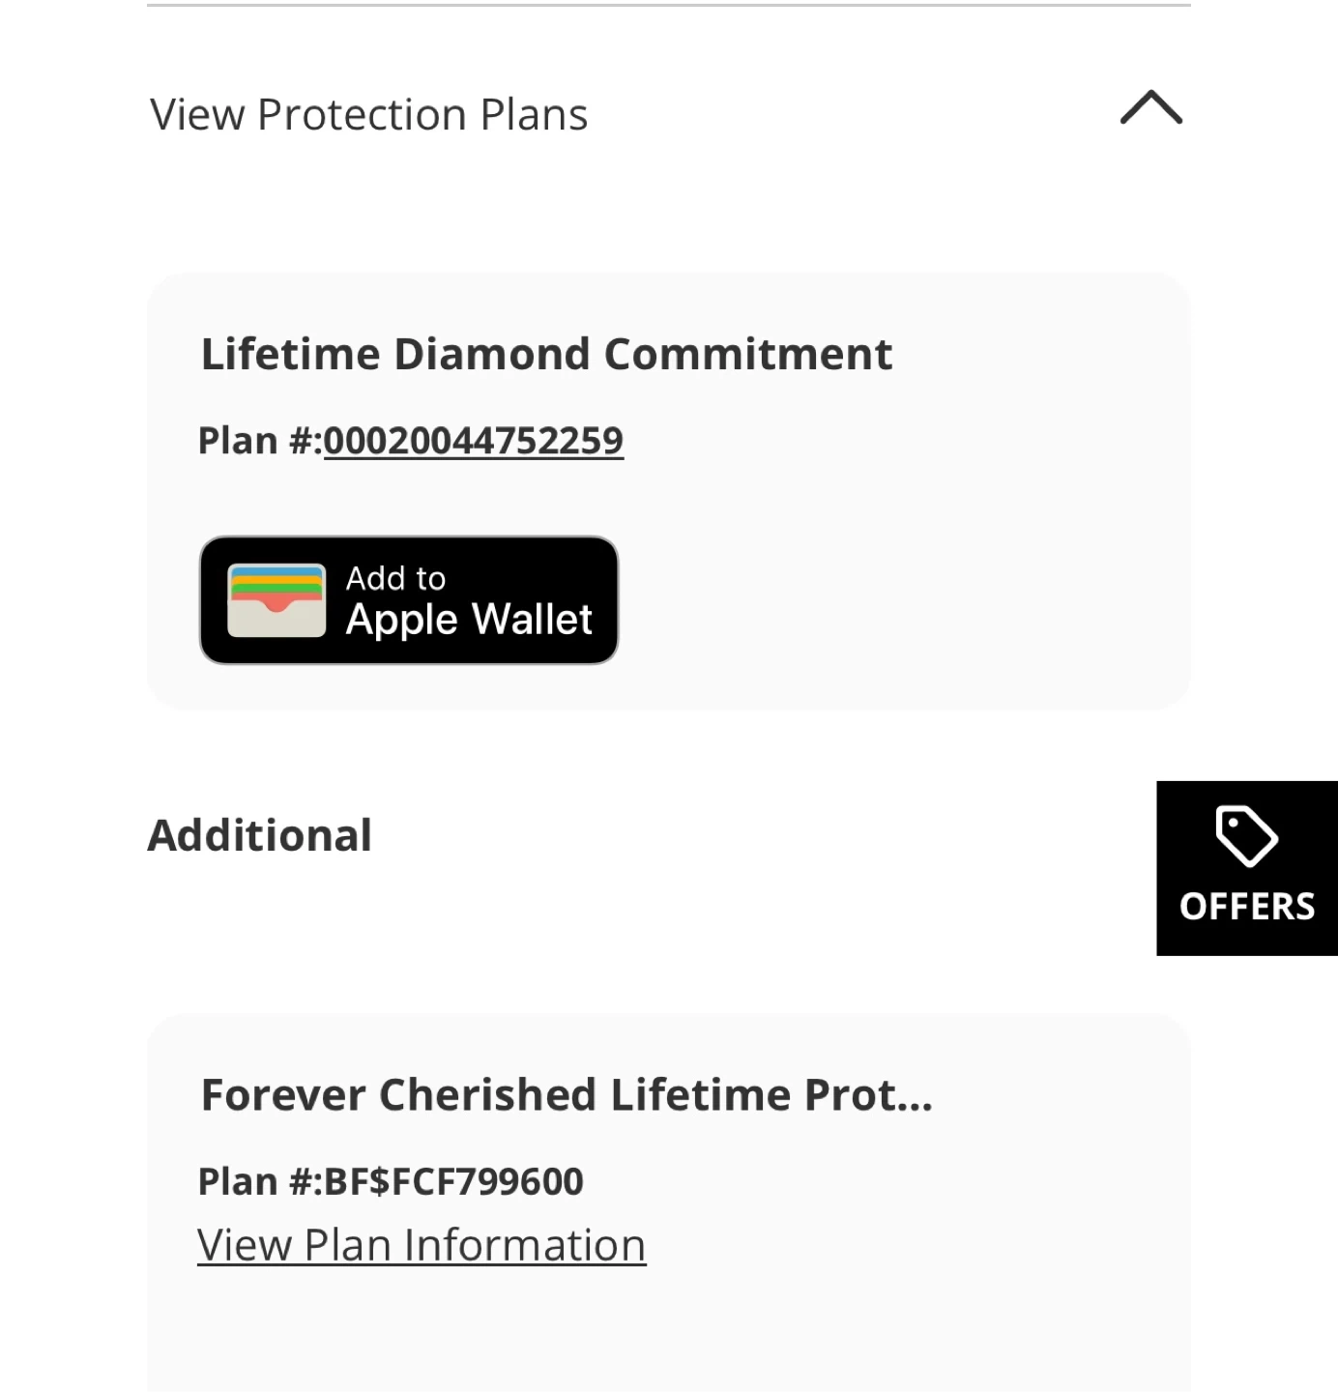Open the View Plan Information link
1338x1392 pixels.
[x=422, y=1245]
